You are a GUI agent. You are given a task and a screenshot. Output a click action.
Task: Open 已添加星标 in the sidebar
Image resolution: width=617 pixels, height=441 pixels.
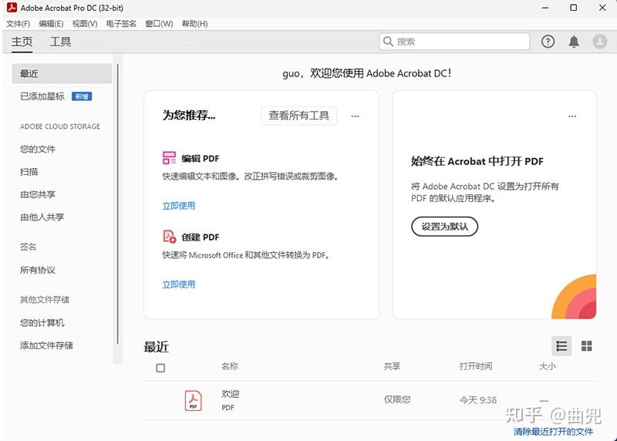coord(42,96)
